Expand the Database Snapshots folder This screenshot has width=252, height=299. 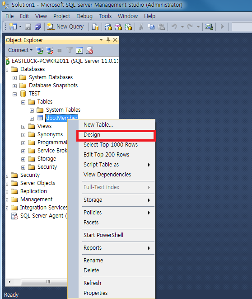tap(14, 86)
